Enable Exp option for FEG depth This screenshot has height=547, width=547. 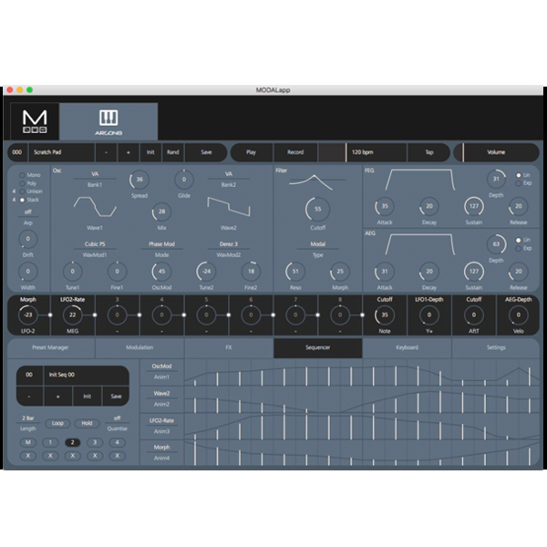click(x=516, y=182)
